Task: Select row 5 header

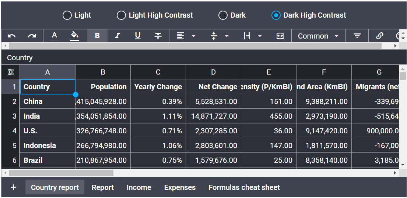Action: pos(11,145)
